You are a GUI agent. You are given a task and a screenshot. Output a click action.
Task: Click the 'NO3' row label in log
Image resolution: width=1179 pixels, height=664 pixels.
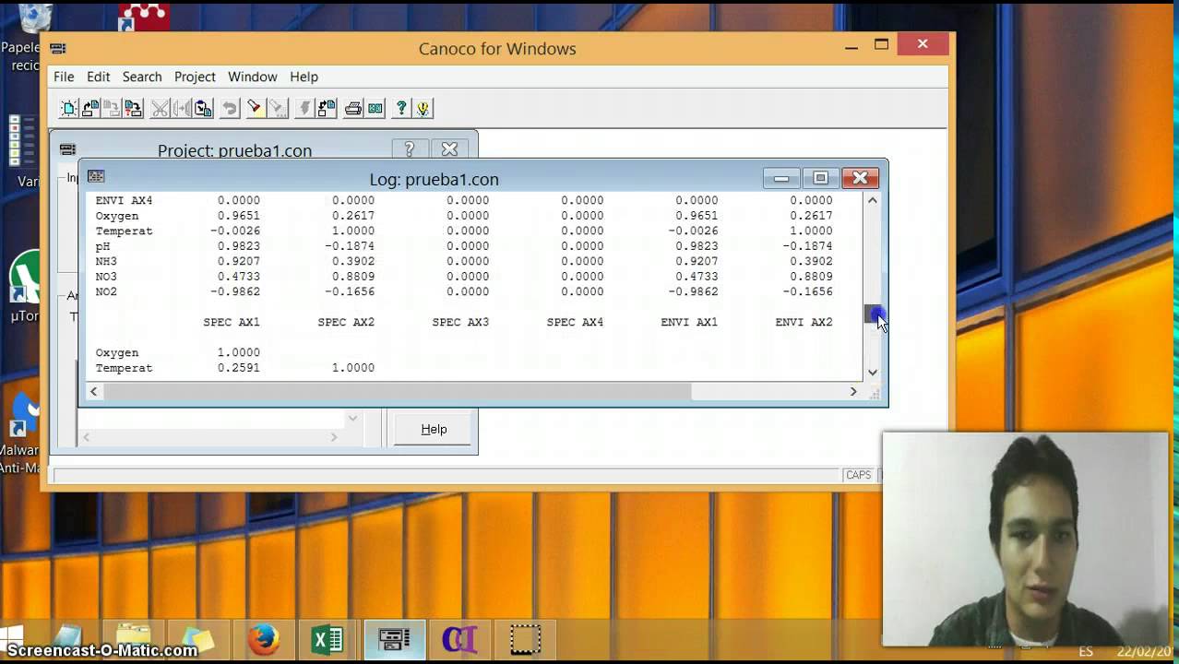coord(106,277)
